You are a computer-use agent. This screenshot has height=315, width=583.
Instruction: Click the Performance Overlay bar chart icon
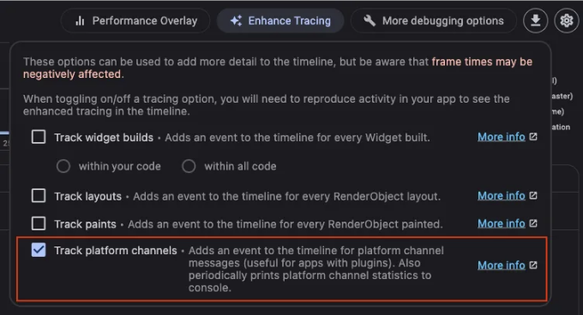click(80, 21)
